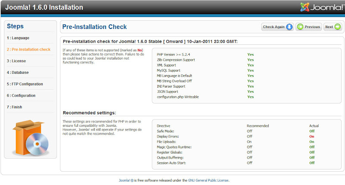Click the Recommended settings: heading
This screenshot has width=345, height=185.
pos(89,113)
